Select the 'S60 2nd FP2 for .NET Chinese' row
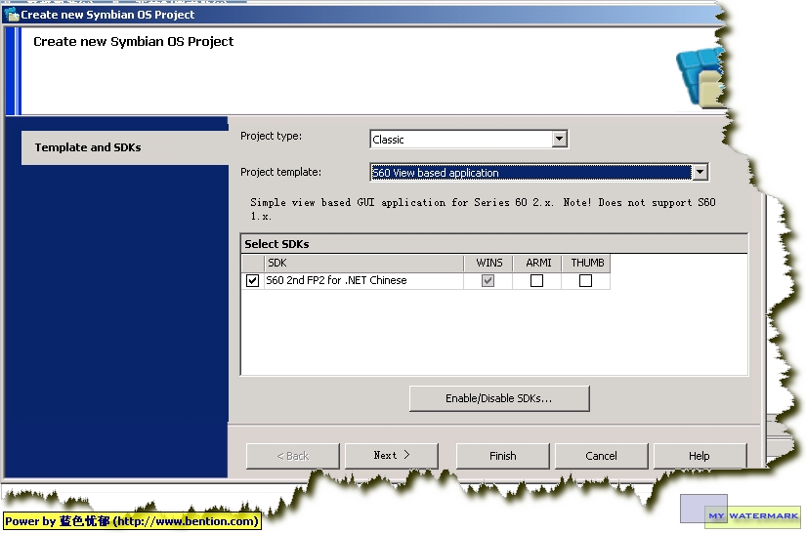This screenshot has width=806, height=533. point(426,280)
